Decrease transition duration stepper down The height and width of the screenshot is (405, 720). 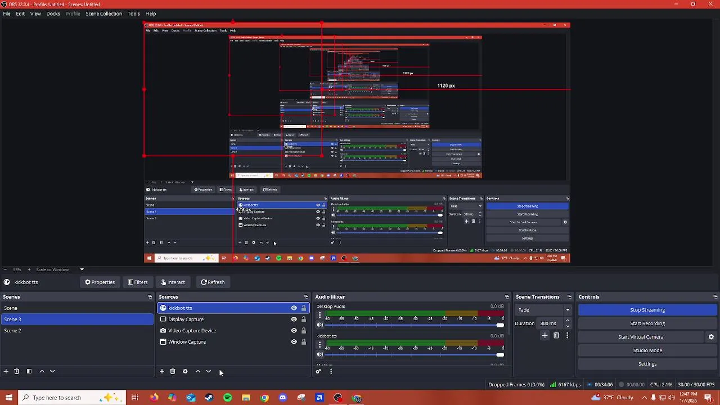pyautogui.click(x=567, y=326)
